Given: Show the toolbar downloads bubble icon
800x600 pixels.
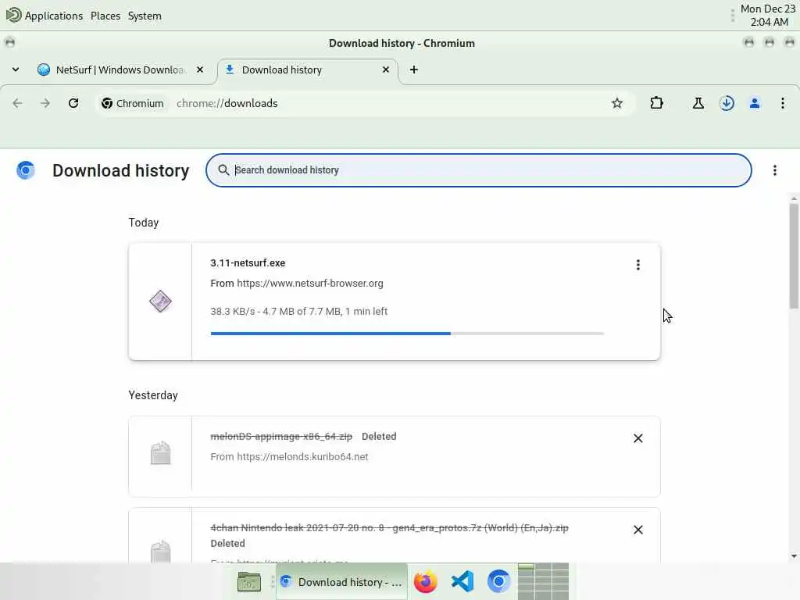Looking at the screenshot, I should click(x=727, y=104).
